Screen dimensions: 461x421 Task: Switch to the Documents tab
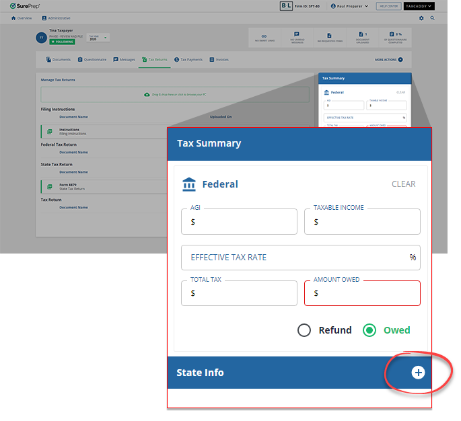(58, 60)
